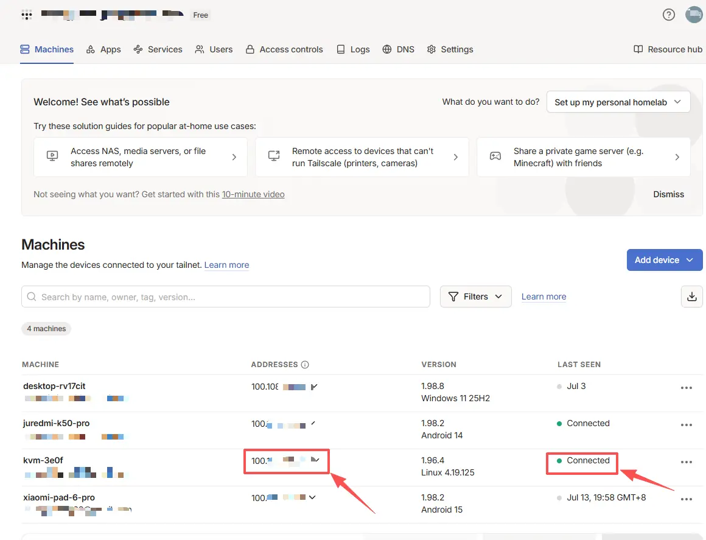Image resolution: width=706 pixels, height=540 pixels.
Task: Open the juredmi-k50-pro machine
Action: click(56, 423)
